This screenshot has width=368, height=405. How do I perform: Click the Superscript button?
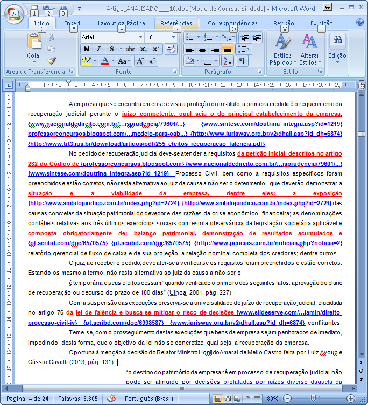tap(155, 49)
